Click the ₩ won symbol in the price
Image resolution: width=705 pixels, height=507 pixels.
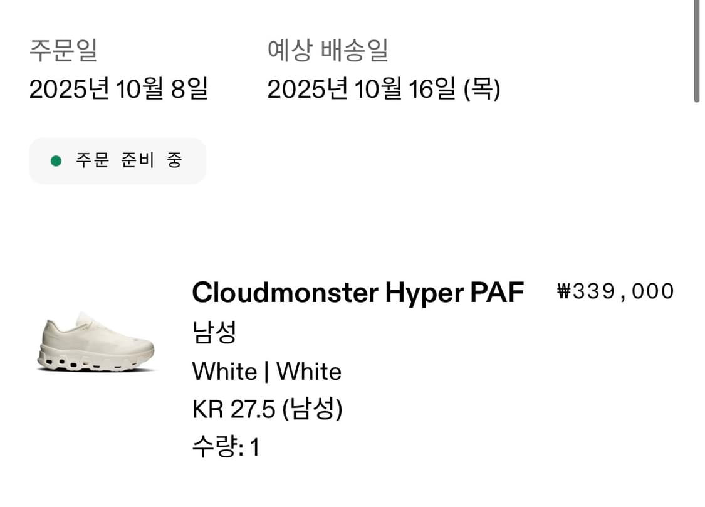click(564, 291)
